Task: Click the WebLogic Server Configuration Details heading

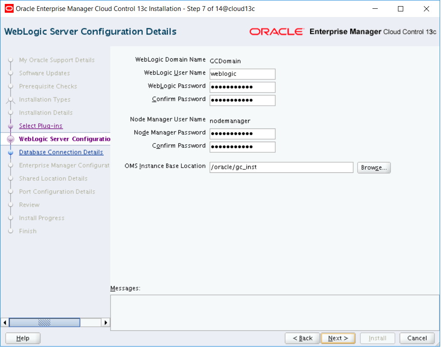Action: click(90, 32)
